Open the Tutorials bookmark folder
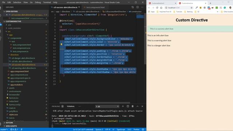 [x=178, y=12]
